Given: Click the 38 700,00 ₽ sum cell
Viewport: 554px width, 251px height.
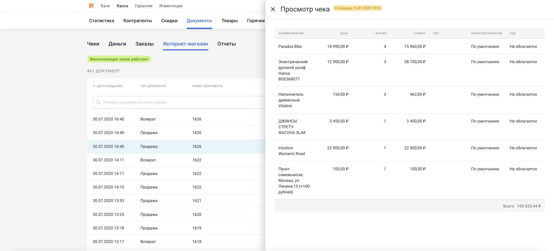Looking at the screenshot, I should point(415,62).
